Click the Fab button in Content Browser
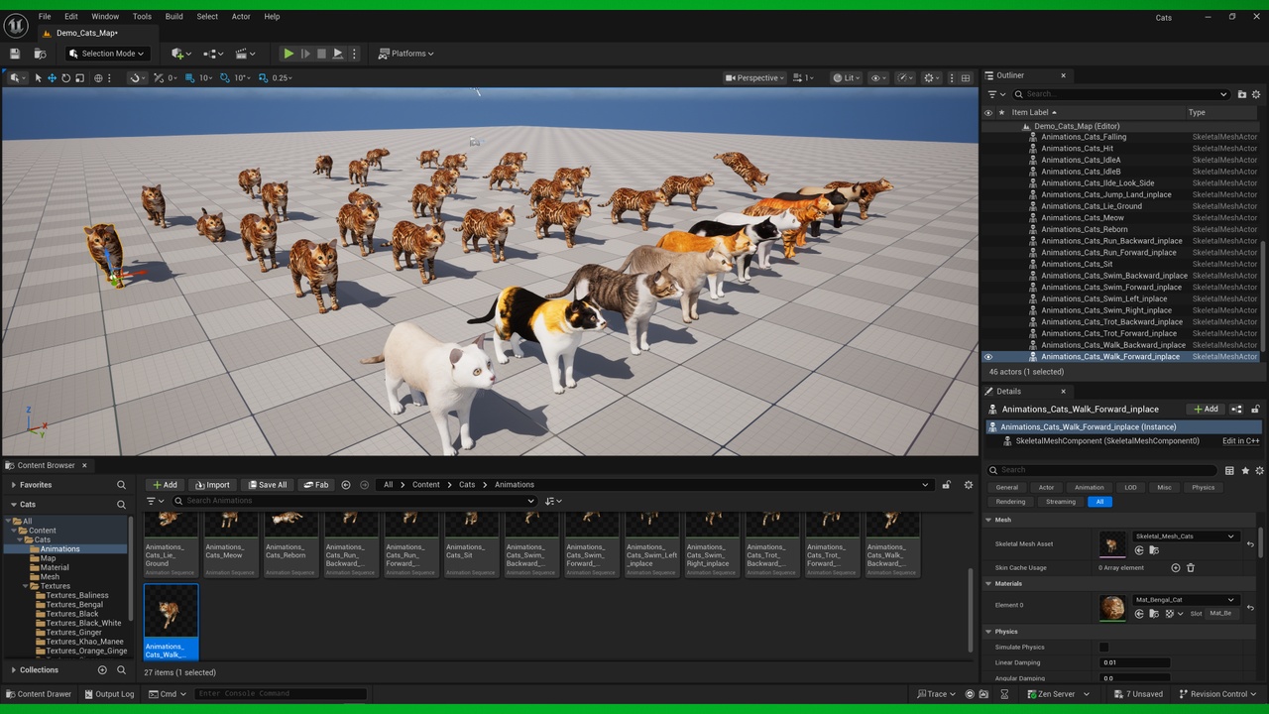Image resolution: width=1269 pixels, height=714 pixels. (315, 485)
